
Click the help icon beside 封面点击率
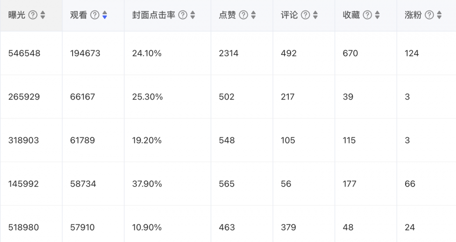[183, 15]
